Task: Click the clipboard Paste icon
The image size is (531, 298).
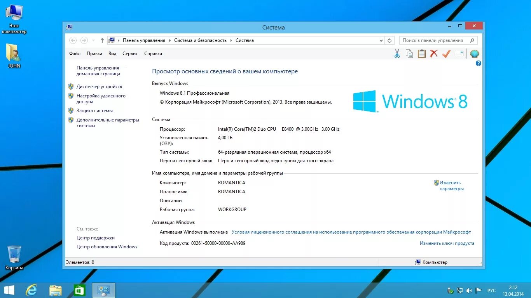Action: coord(422,54)
